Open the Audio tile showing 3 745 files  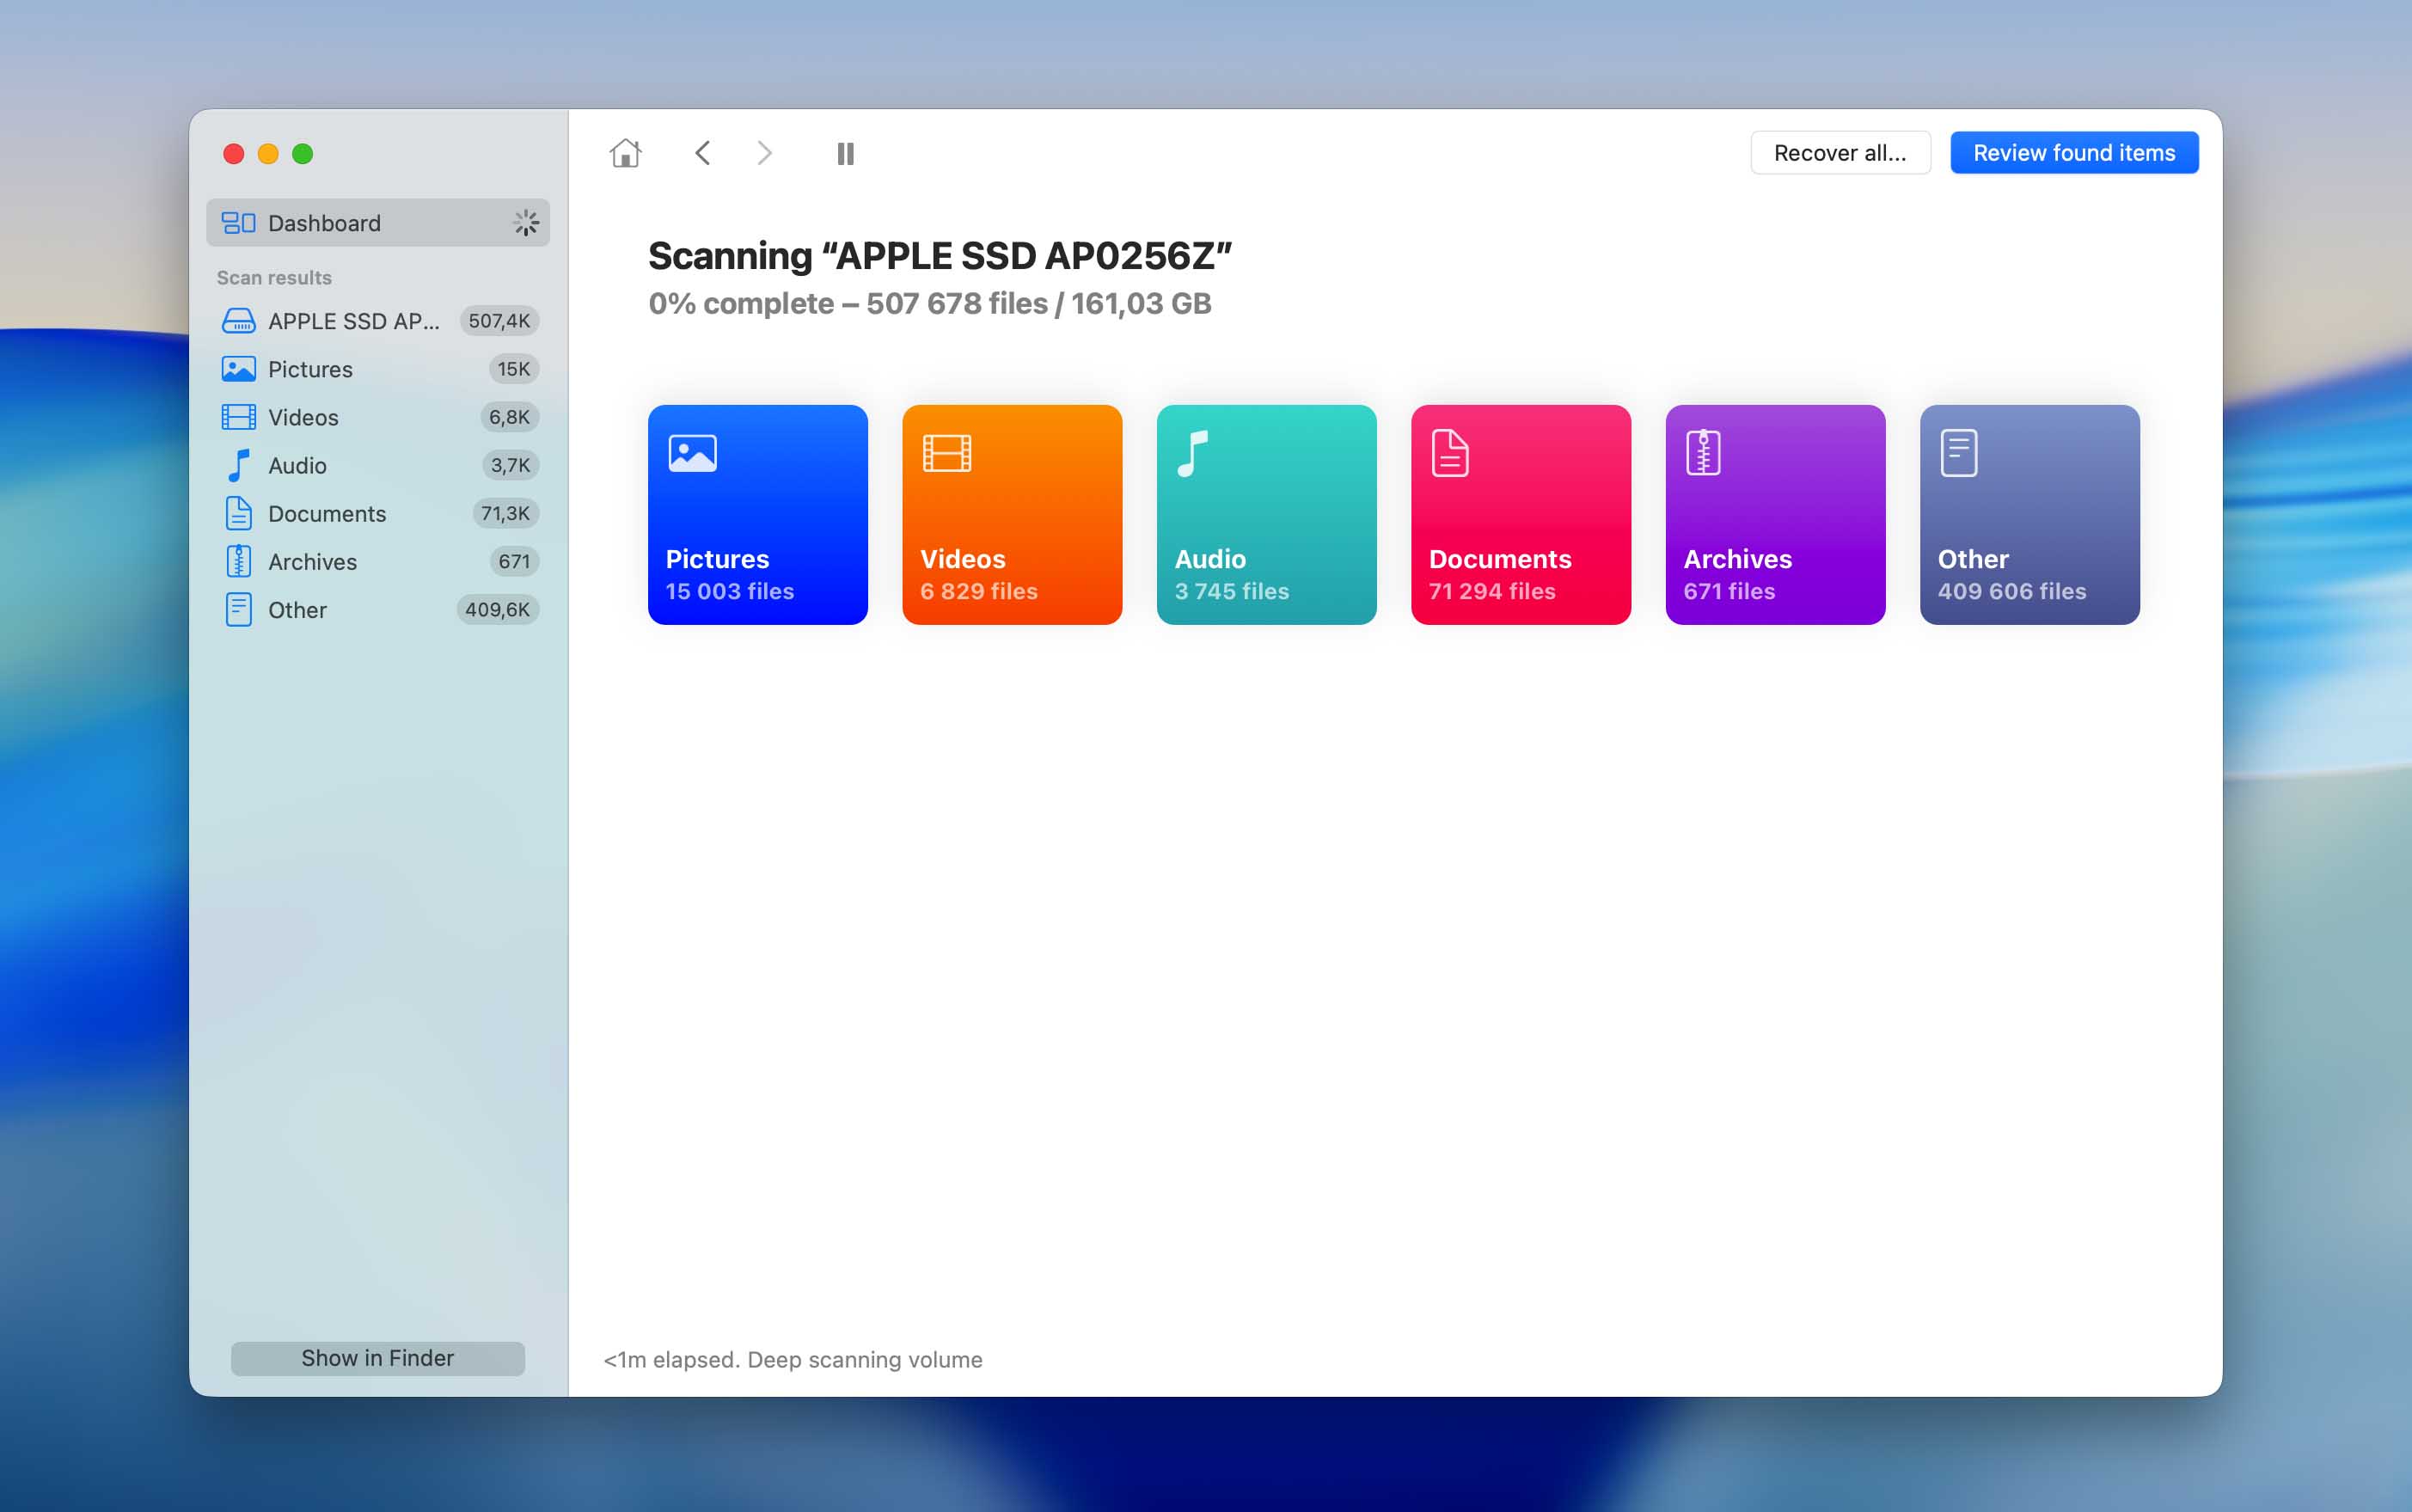pyautogui.click(x=1265, y=515)
